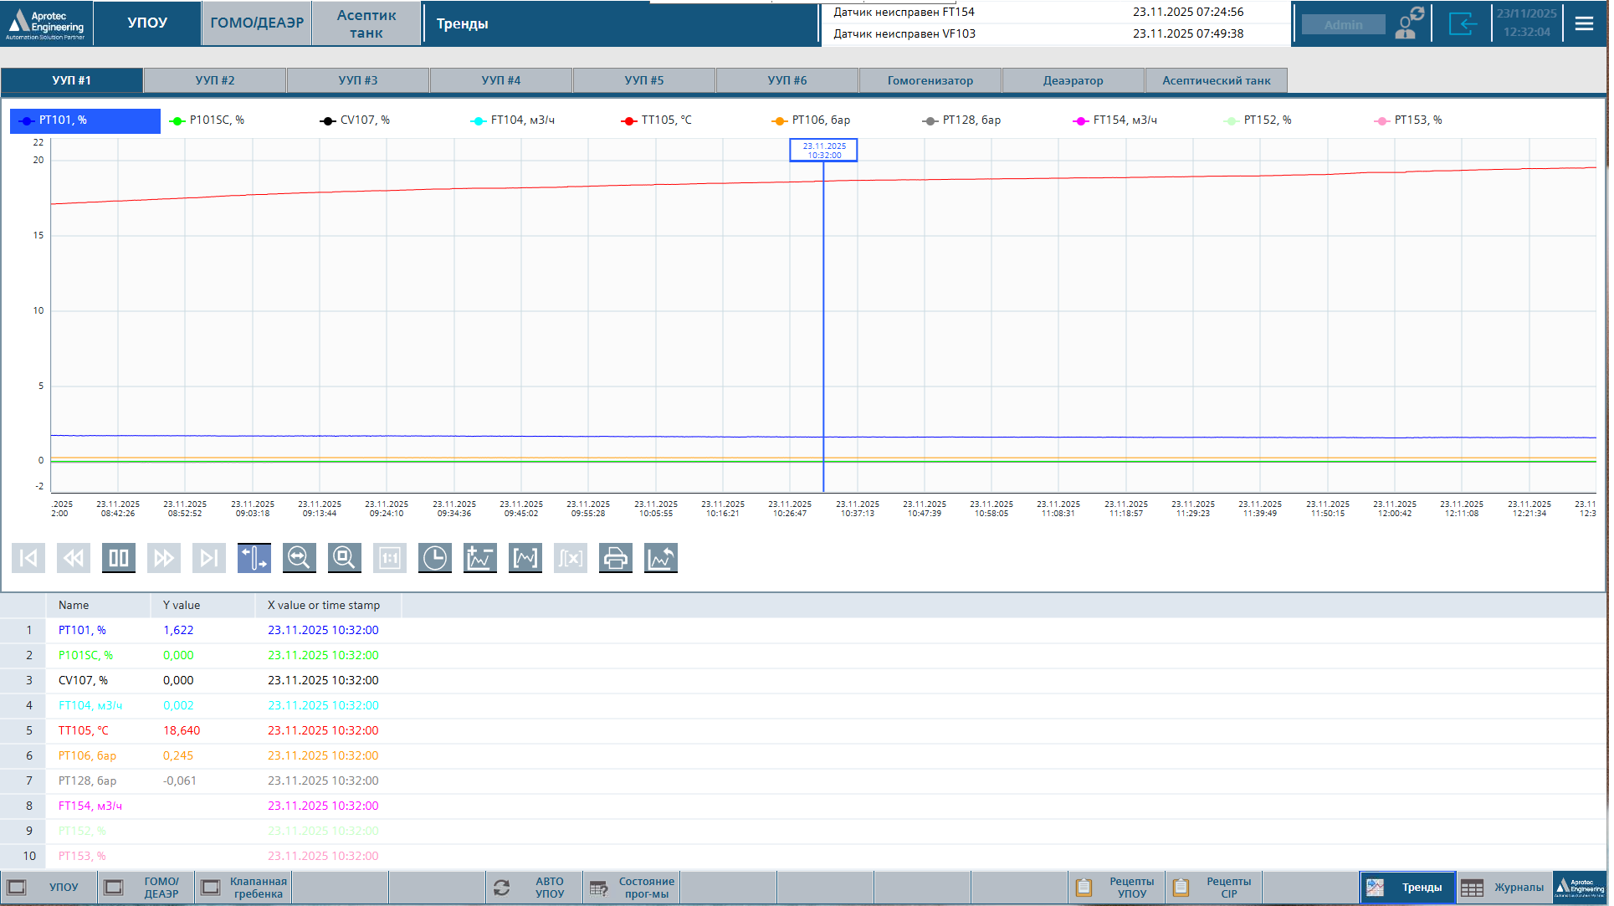The width and height of the screenshot is (1614, 906).
Task: Toggle the ruler cursor tool
Action: point(254,558)
